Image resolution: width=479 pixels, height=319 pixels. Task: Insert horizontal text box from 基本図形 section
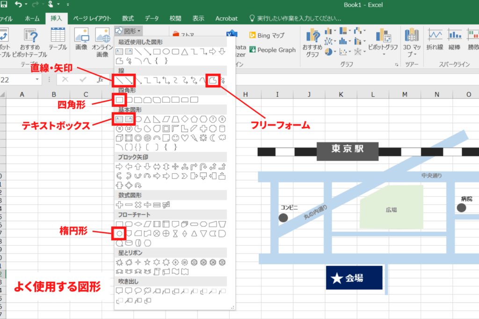[x=119, y=119]
